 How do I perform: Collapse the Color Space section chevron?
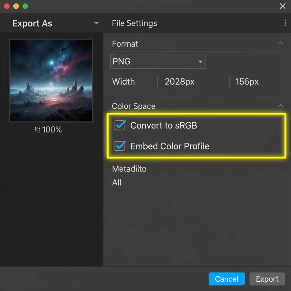[281, 106]
